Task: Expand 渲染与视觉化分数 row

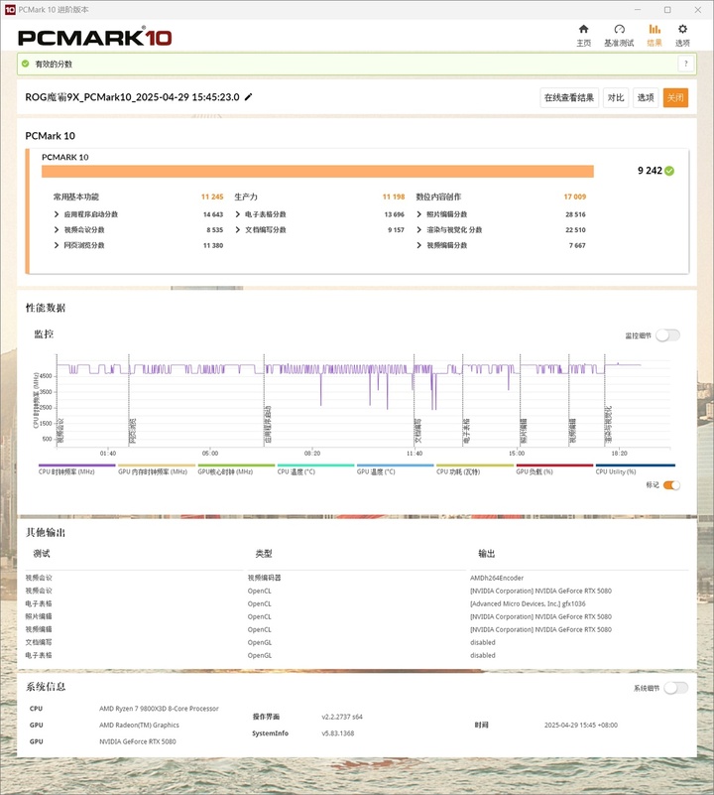Action: 419,229
